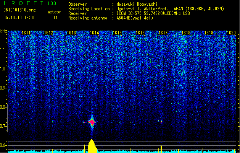240x153 pixels.
Task: Click the 1.1 kHz frequency label
Action: point(3,50)
